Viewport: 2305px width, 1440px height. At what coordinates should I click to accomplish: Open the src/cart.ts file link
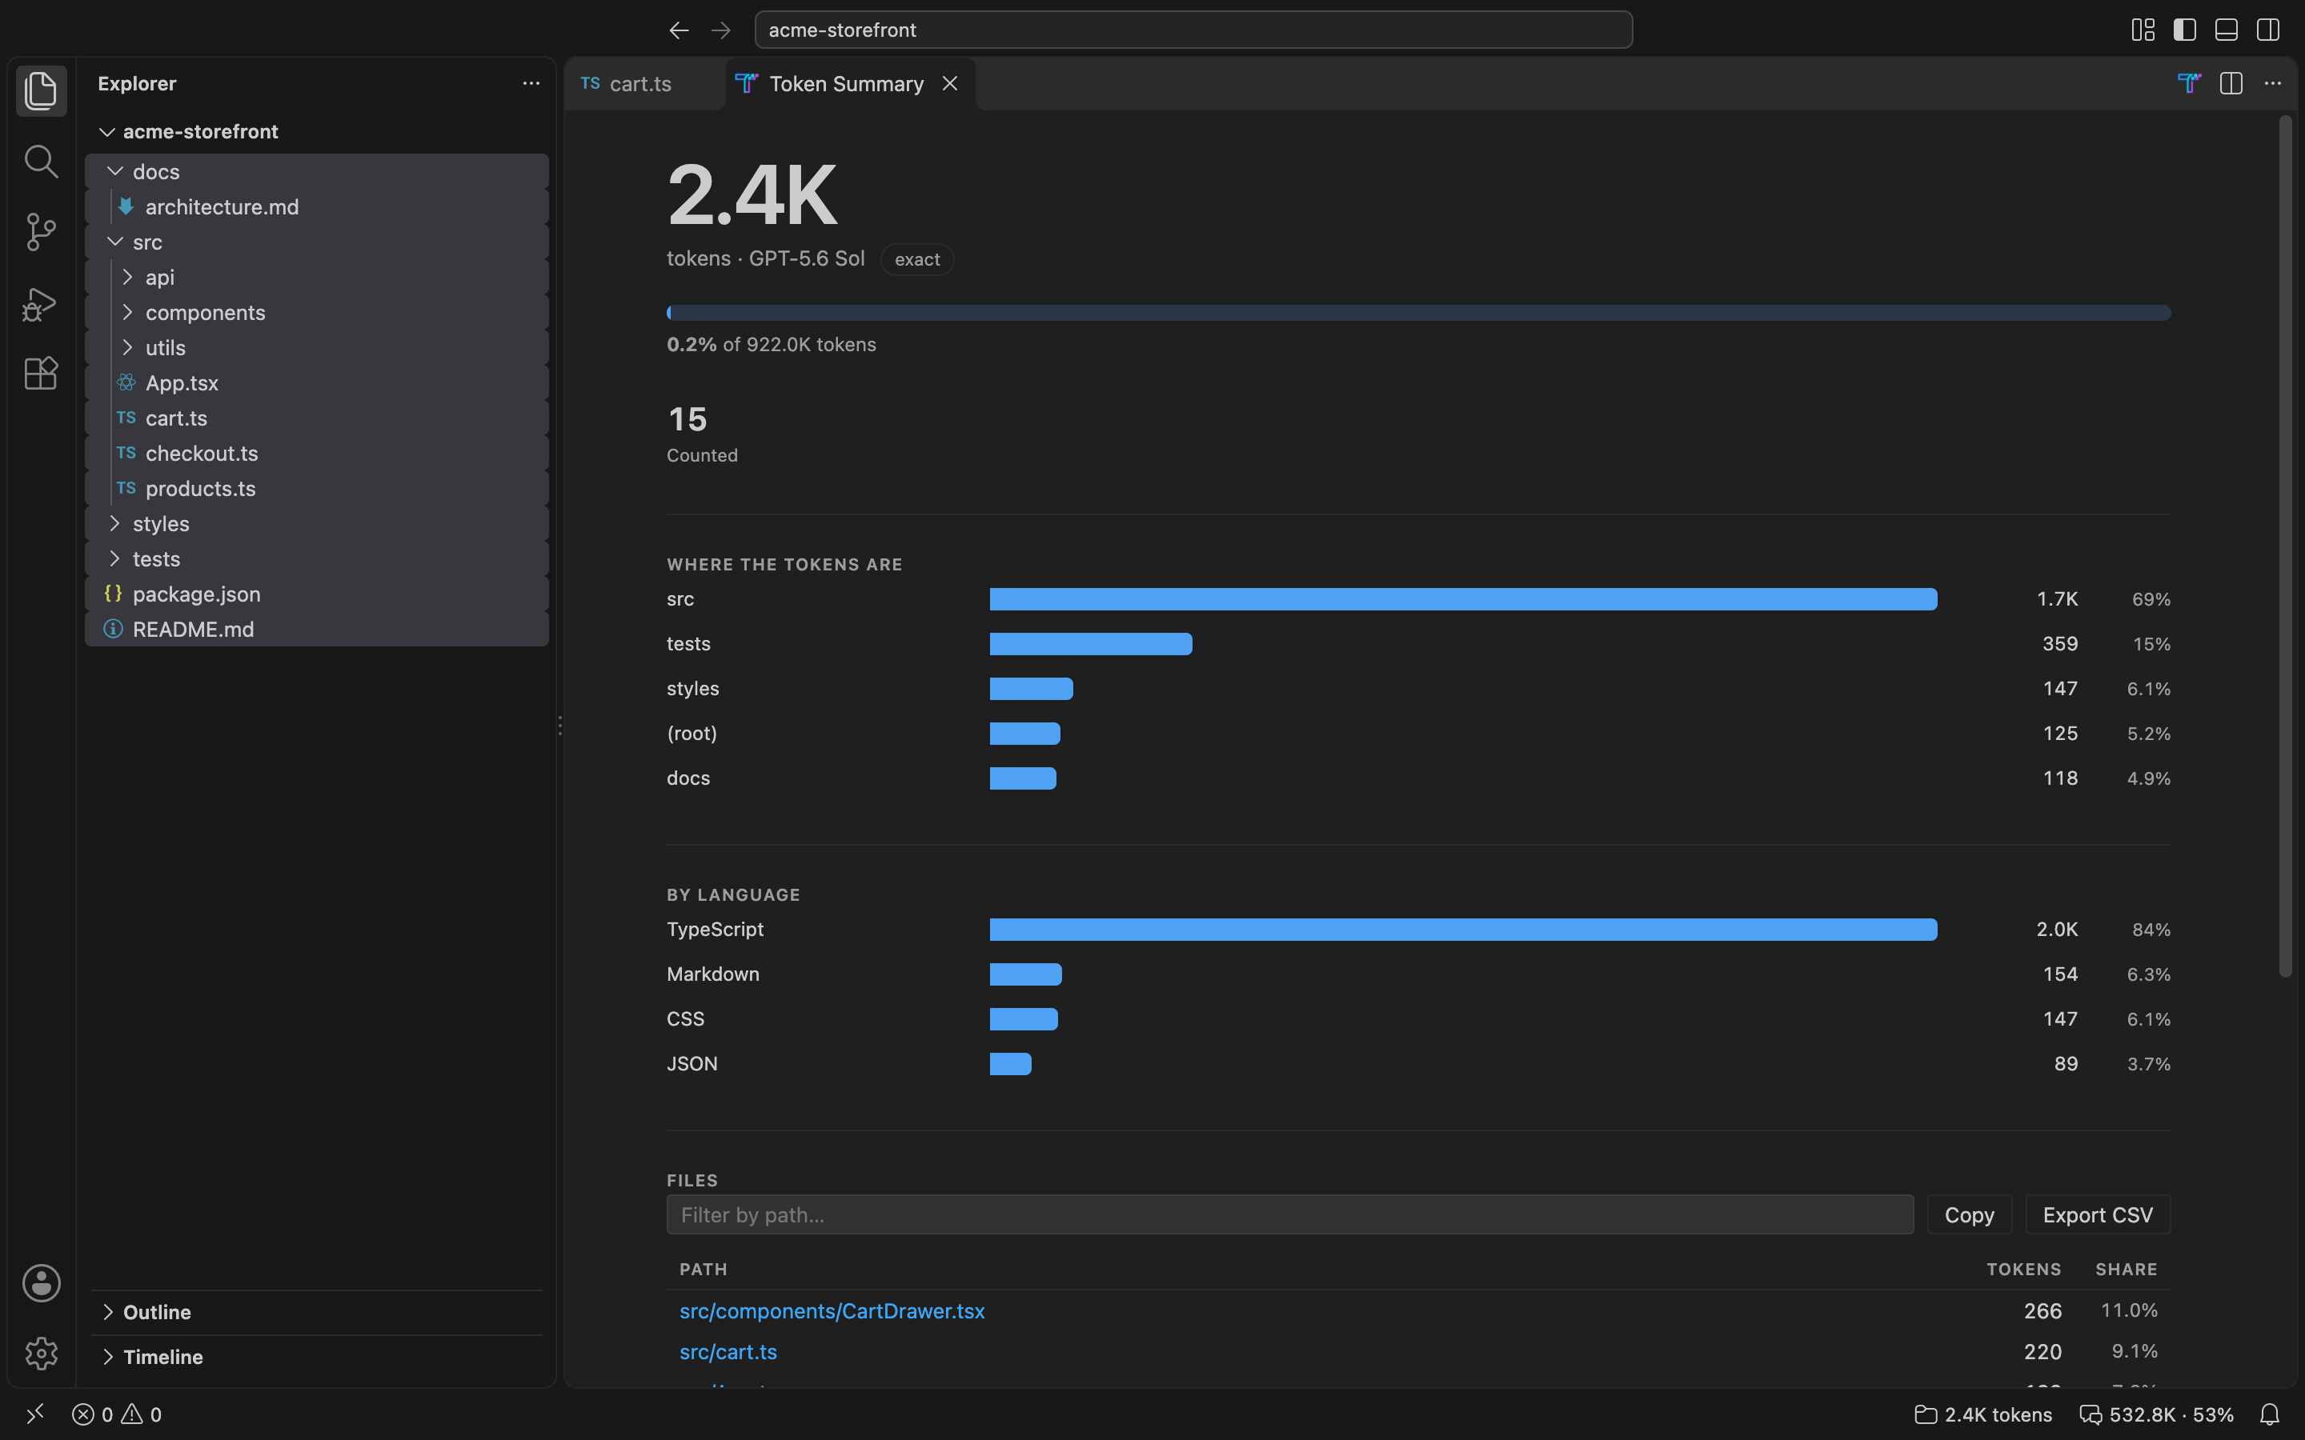pos(728,1351)
